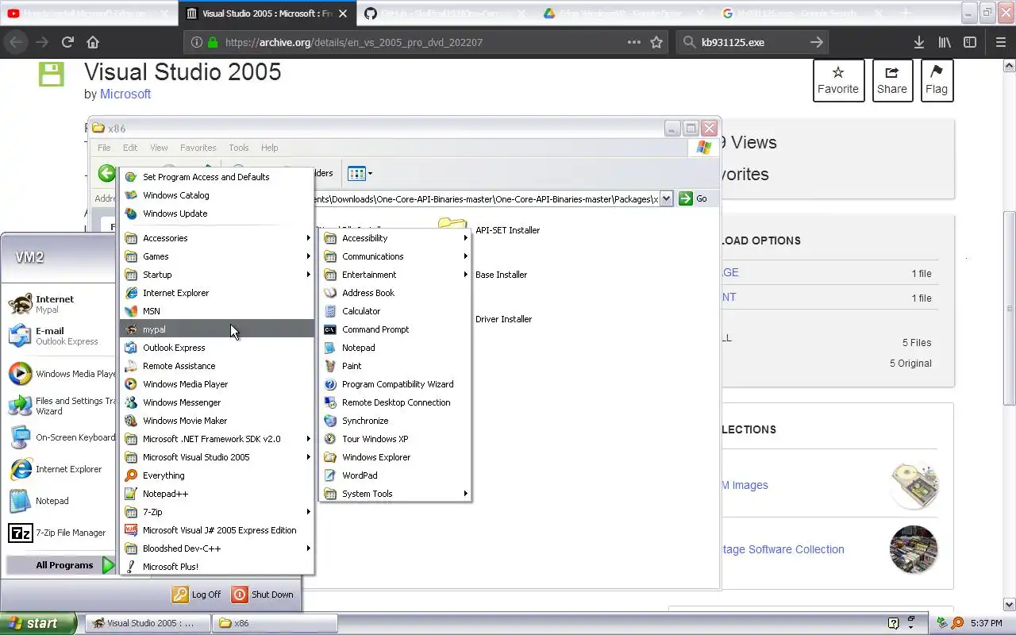Open Remote Assistance
Screen dimensions: 1016x635
coord(217,366)
